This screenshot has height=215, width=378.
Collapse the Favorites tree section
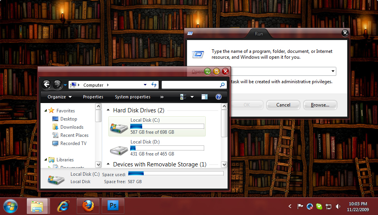tap(46, 111)
